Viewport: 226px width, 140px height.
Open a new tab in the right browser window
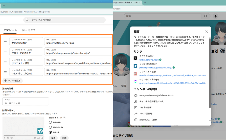pyautogui.click(x=145, y=2)
